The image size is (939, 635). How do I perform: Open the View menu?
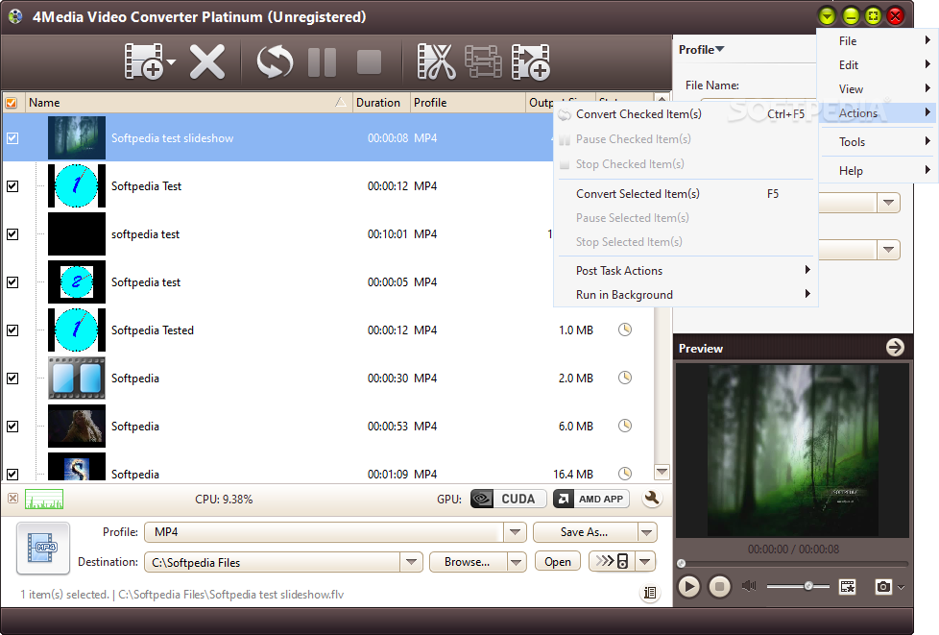pyautogui.click(x=878, y=88)
